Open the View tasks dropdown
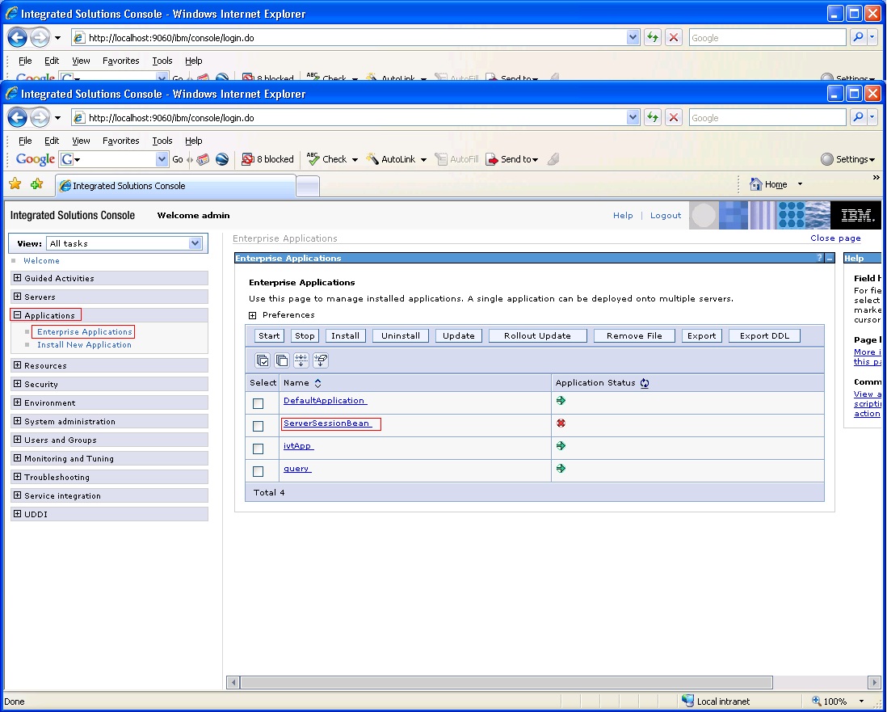Image resolution: width=887 pixels, height=712 pixels. pyautogui.click(x=194, y=243)
